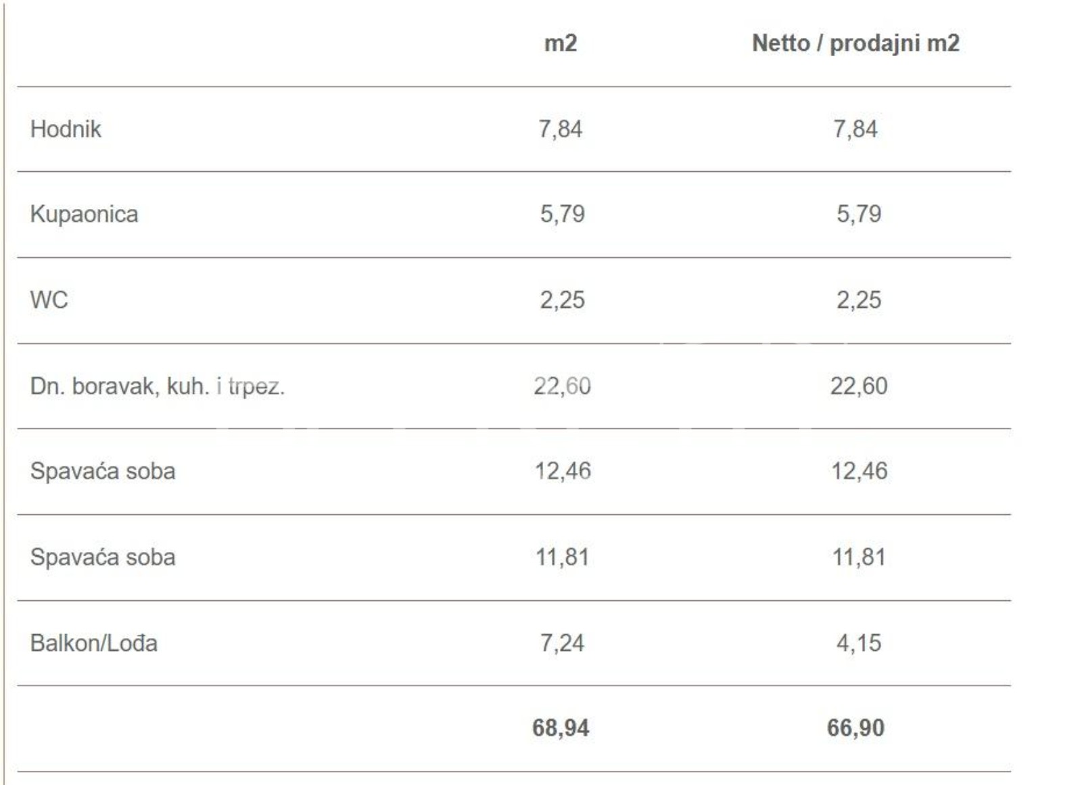Select Balkon/Lođa's 4,15 netto value

coord(858,643)
